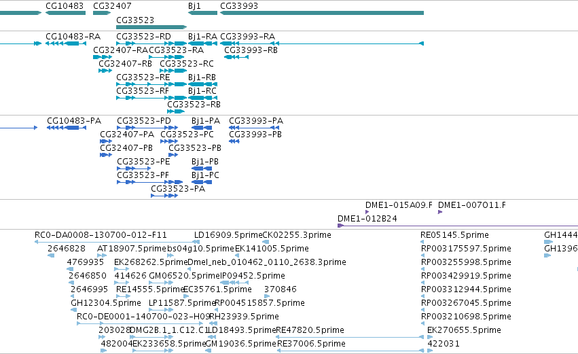This screenshot has width=578, height=354.
Task: Select Dmel_neb_010462_0110_2638.3prime label
Action: point(267,262)
